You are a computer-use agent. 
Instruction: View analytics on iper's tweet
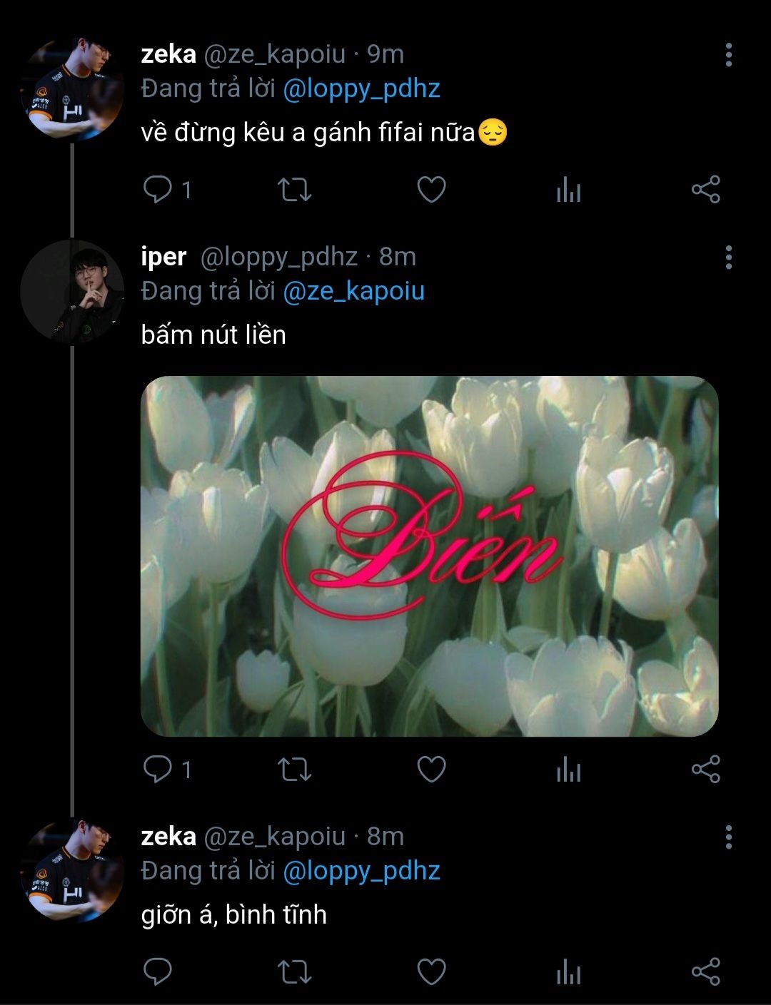pos(568,770)
